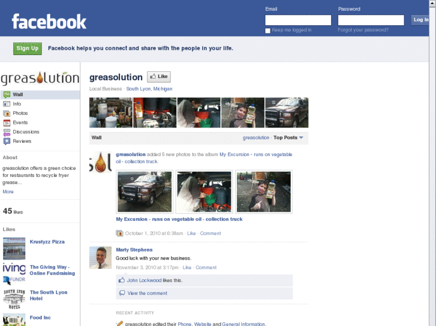
Task: Click The Giving Way logo thumbnail
Action: 14,273
